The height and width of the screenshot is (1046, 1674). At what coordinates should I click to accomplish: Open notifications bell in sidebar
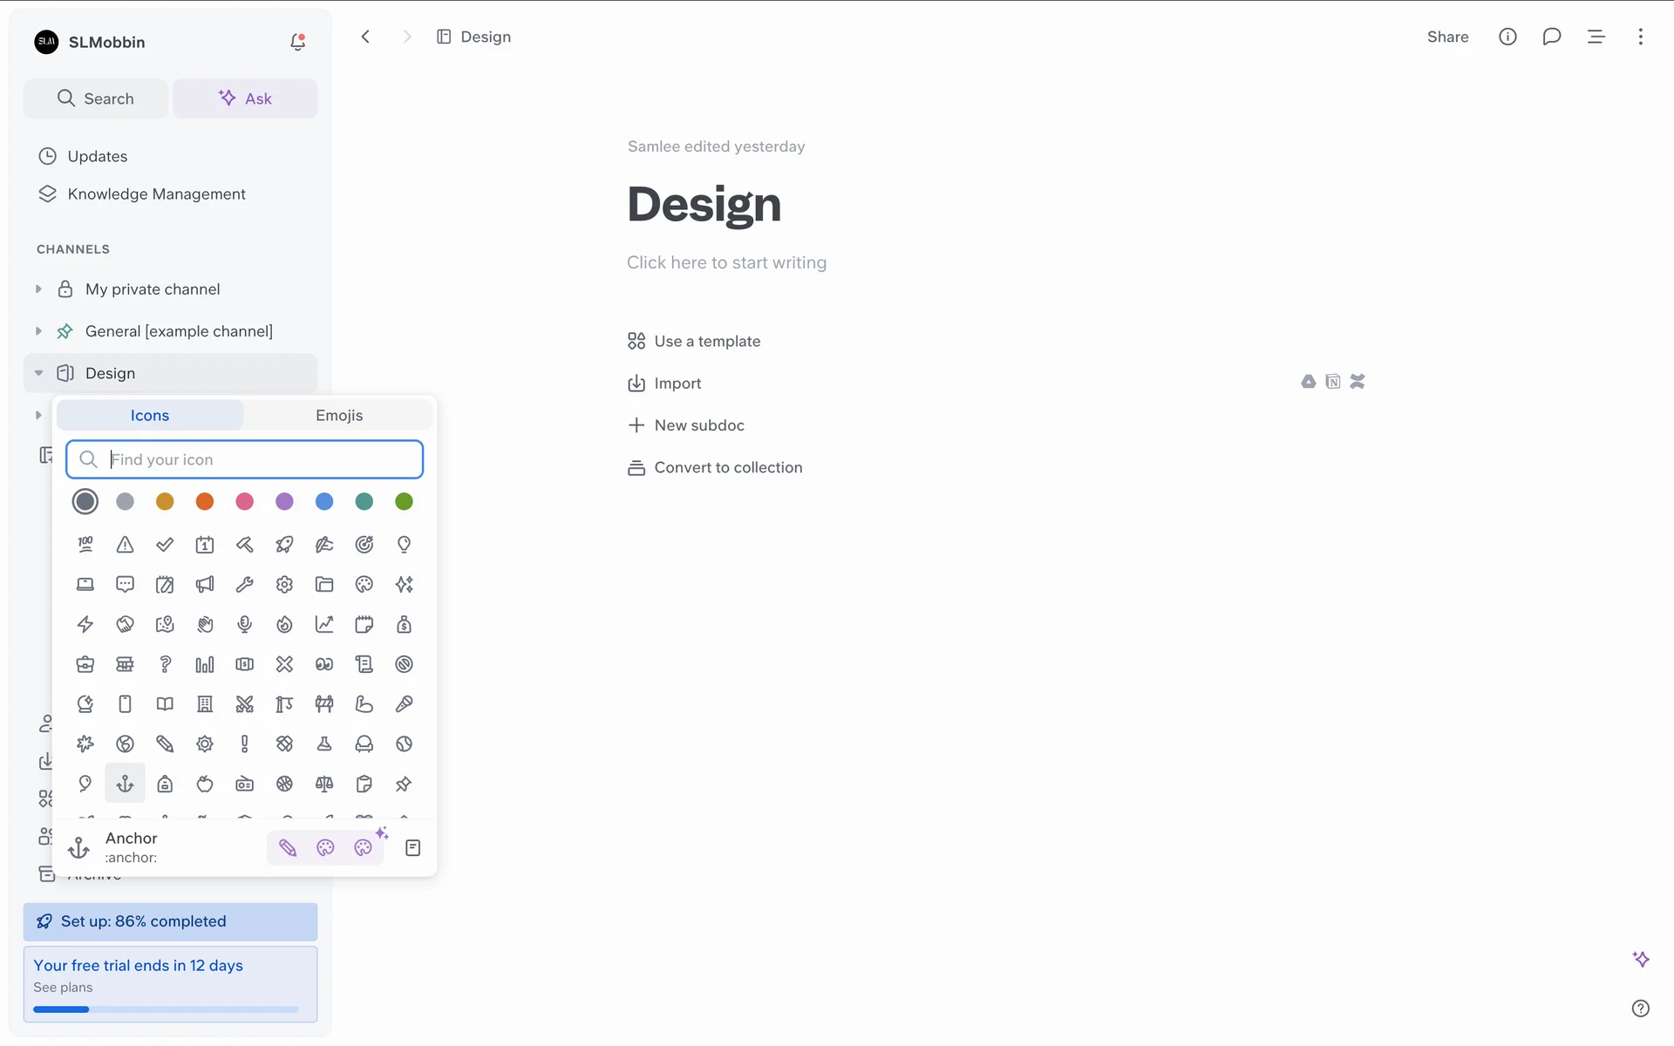297,42
